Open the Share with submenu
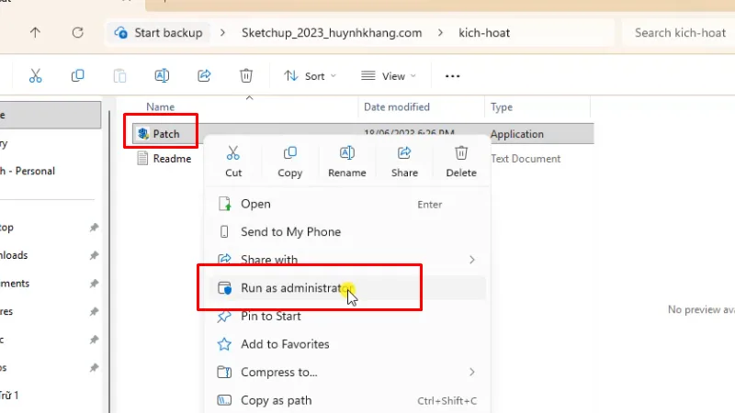The image size is (735, 413). (x=347, y=260)
